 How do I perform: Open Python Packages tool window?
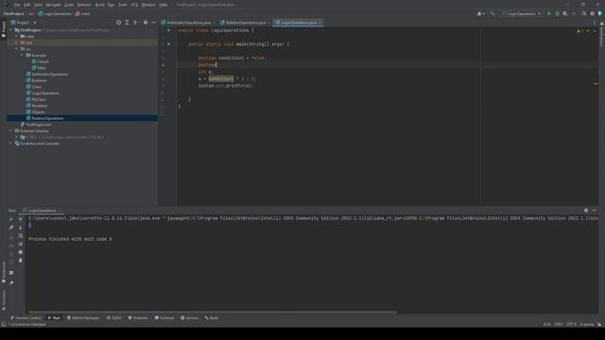[x=83, y=318]
